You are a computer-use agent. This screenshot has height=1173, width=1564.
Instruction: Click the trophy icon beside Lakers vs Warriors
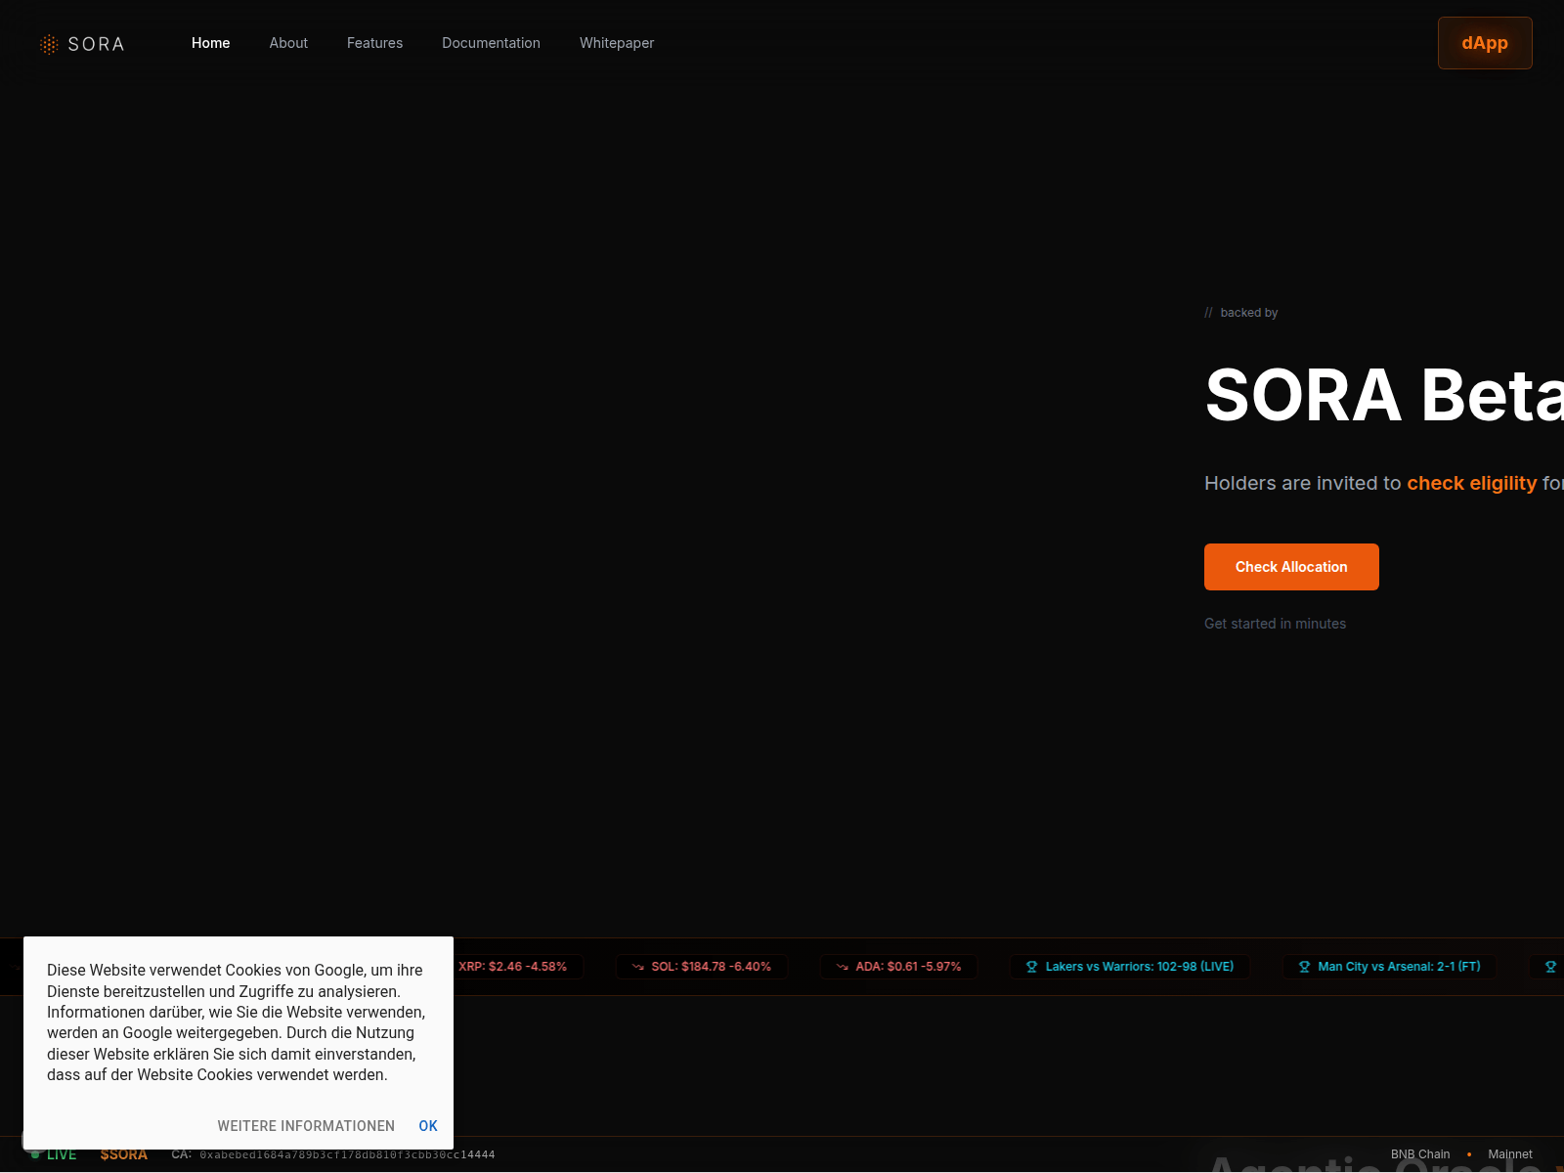coord(1031,967)
